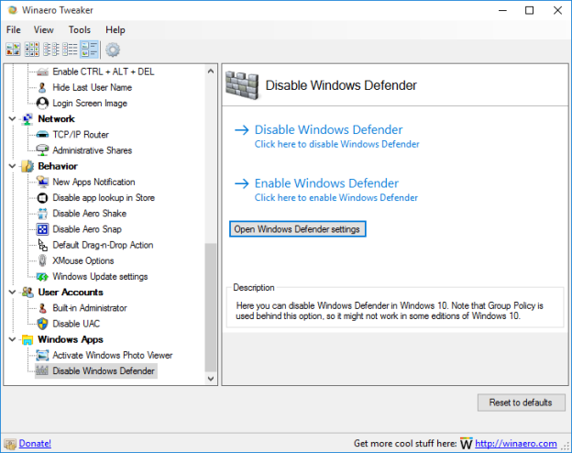Select Built-in Administrator label
Screen dimensions: 572x453
(x=90, y=308)
